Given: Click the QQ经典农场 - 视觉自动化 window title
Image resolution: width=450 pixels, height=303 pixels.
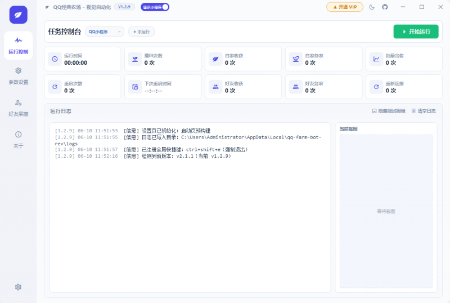Looking at the screenshot, I should [x=82, y=7].
